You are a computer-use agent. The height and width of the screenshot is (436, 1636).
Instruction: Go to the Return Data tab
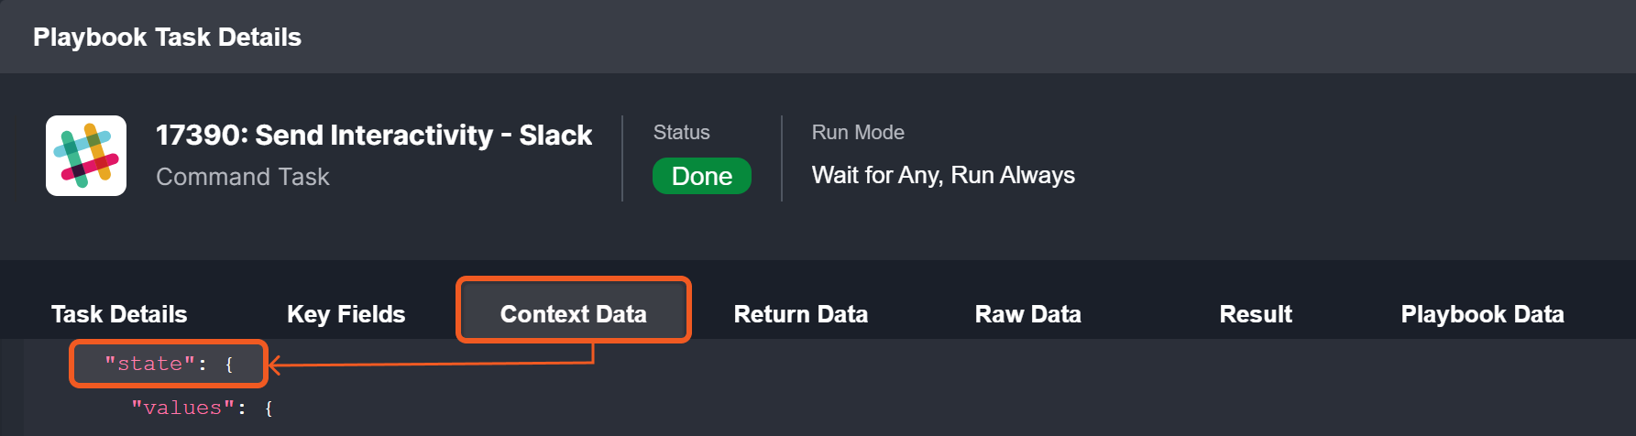coord(800,314)
